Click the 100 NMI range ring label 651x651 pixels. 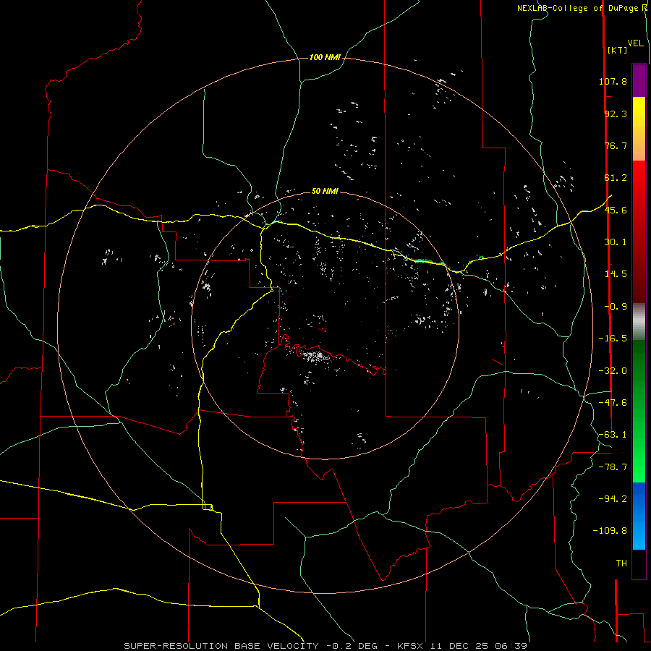pos(325,57)
